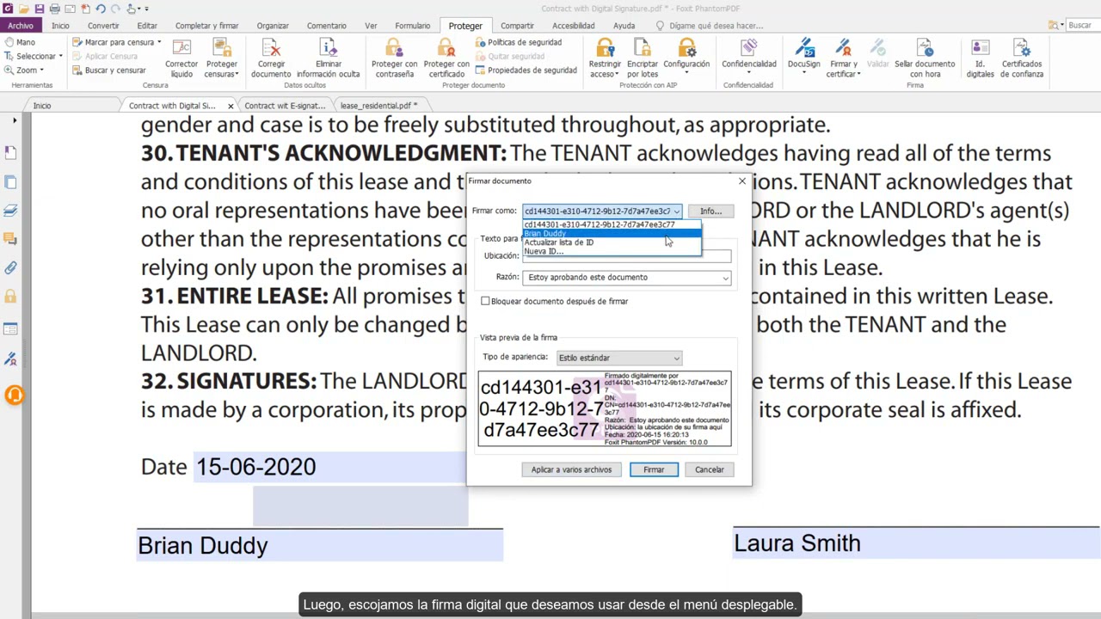Image resolution: width=1101 pixels, height=619 pixels.
Task: Open Restringir acceso option
Action: pyautogui.click(x=605, y=58)
